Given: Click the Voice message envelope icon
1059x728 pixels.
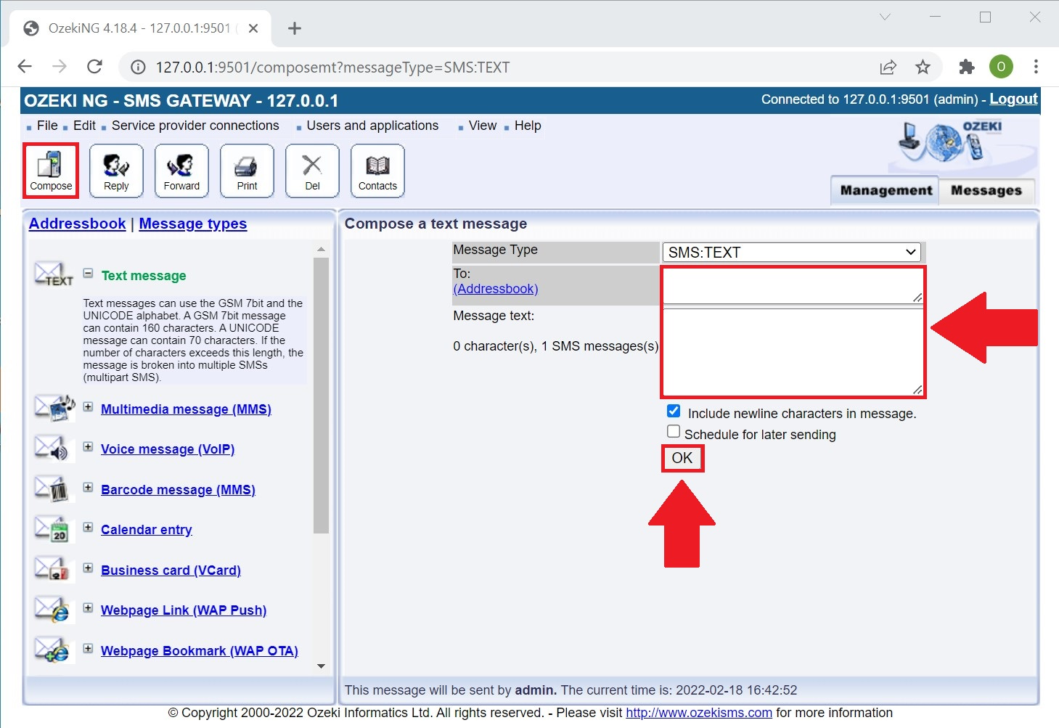Looking at the screenshot, I should (x=52, y=448).
